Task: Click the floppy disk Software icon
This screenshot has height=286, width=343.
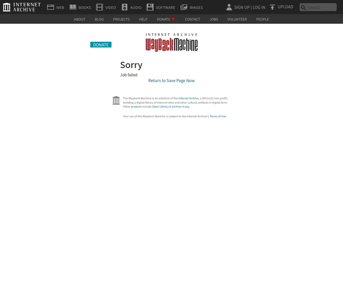Action: pyautogui.click(x=150, y=7)
